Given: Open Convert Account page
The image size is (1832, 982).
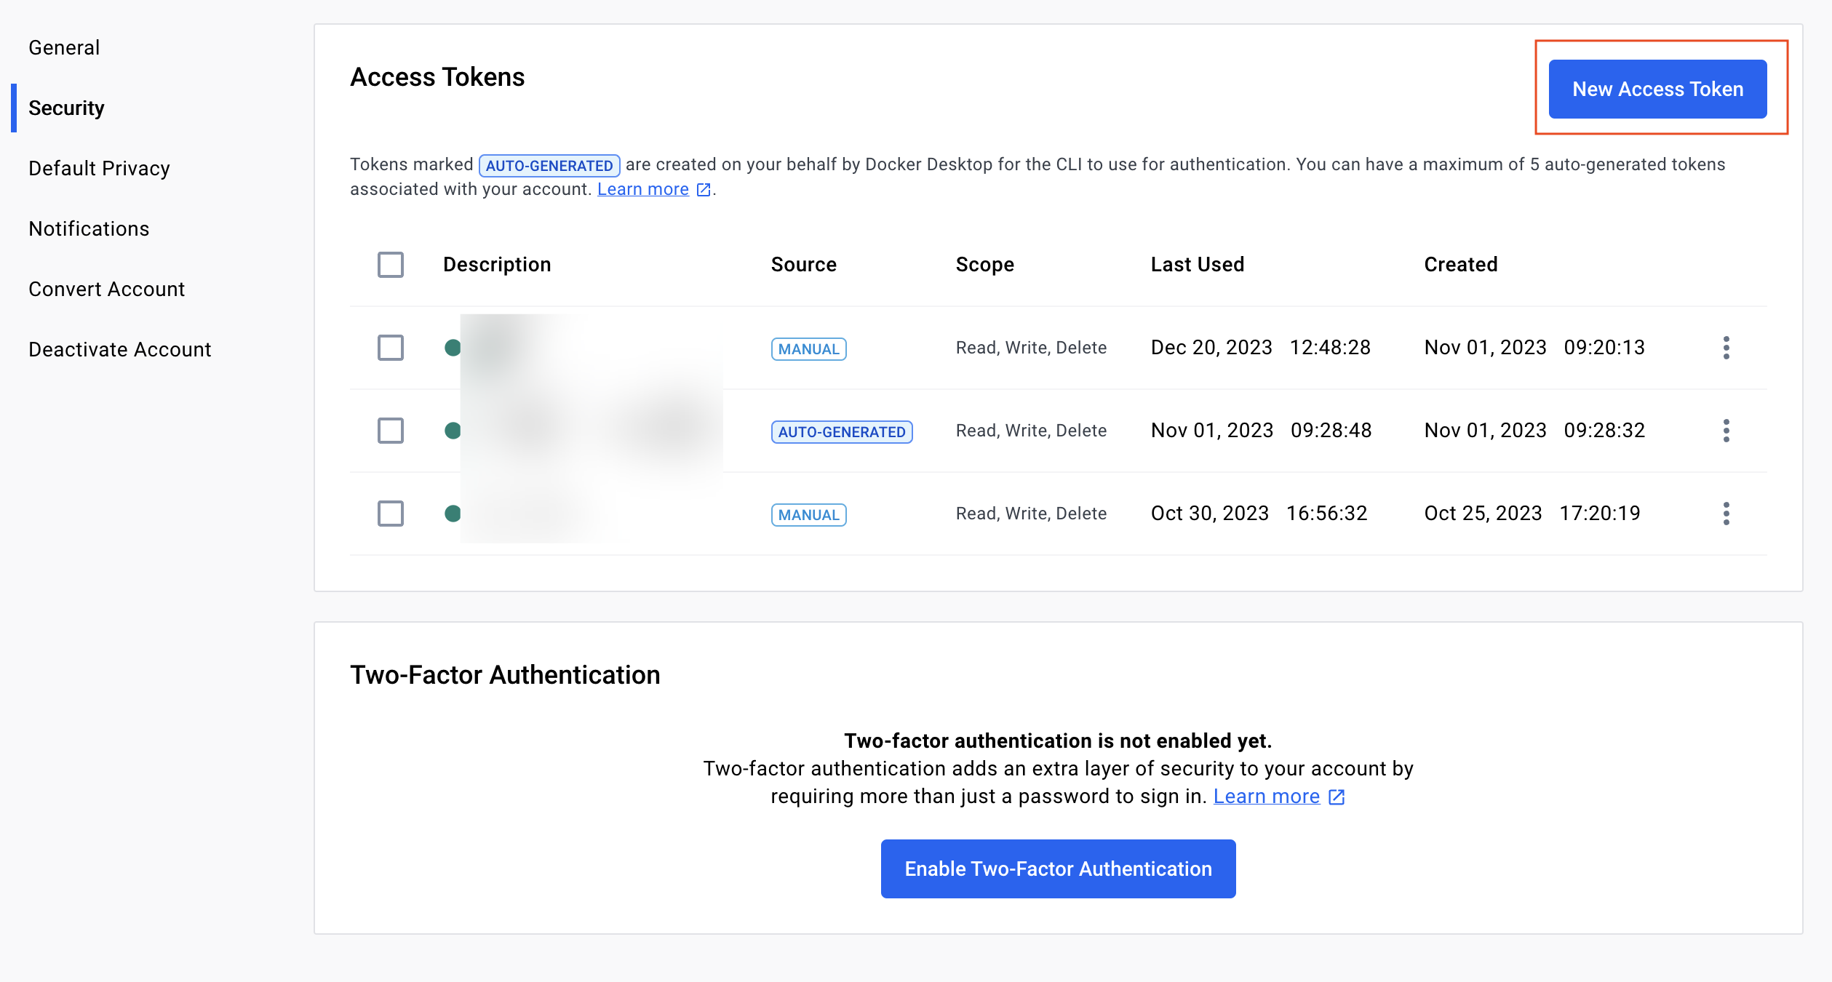Looking at the screenshot, I should [106, 290].
